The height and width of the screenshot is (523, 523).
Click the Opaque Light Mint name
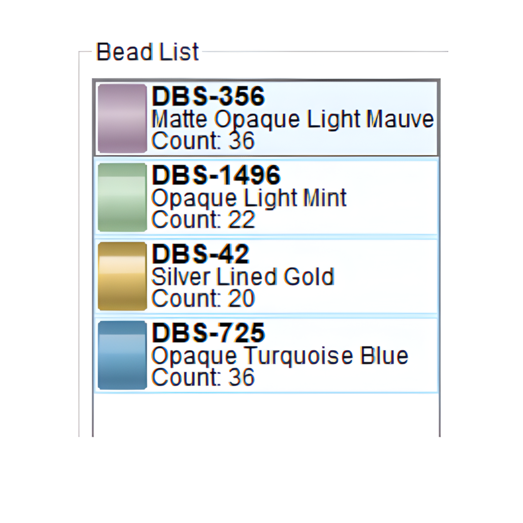(x=249, y=198)
